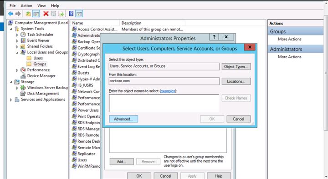The image size is (328, 179).
Task: Select the Event Viewer tree icon
Action: coord(23,40)
